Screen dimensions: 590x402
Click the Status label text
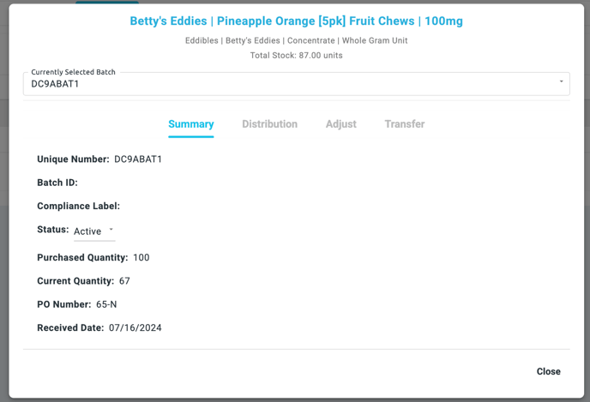[52, 230]
